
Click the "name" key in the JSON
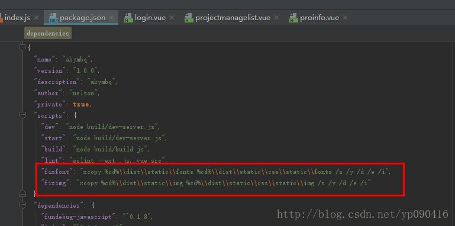(44, 60)
